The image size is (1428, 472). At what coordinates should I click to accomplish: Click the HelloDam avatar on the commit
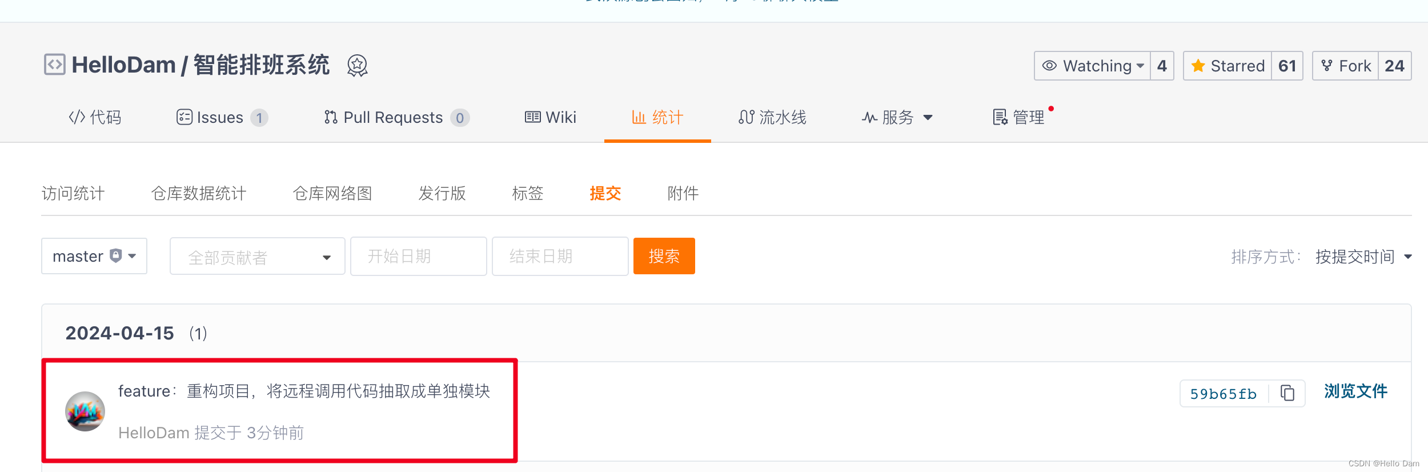(x=85, y=411)
